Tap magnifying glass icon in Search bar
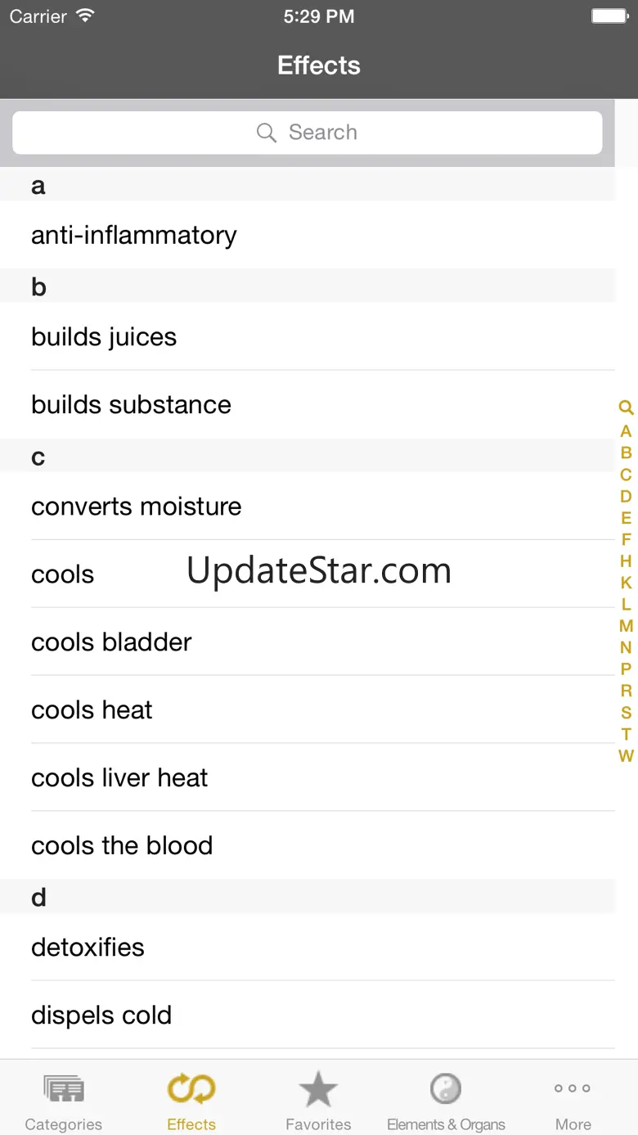This screenshot has height=1135, width=638. coord(267,133)
